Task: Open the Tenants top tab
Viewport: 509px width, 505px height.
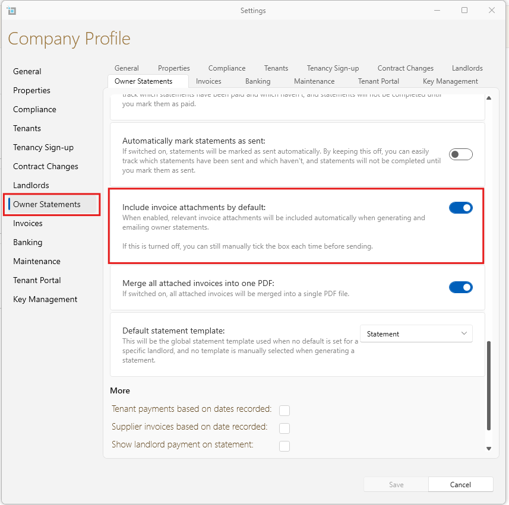Action: point(276,68)
